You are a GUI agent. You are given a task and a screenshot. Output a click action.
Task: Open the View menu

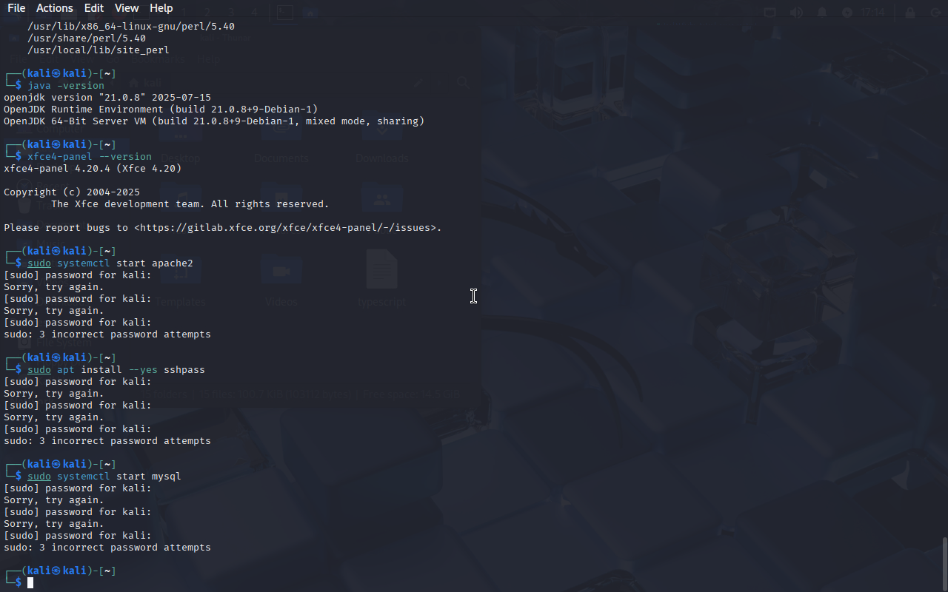pyautogui.click(x=127, y=8)
